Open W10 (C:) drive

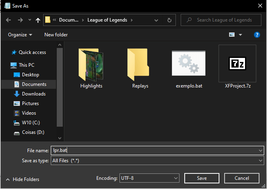coord(31,123)
